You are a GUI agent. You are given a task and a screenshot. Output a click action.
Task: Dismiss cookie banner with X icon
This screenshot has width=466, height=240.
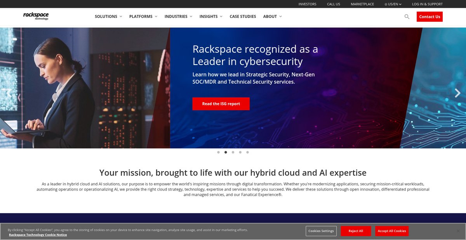click(x=458, y=231)
